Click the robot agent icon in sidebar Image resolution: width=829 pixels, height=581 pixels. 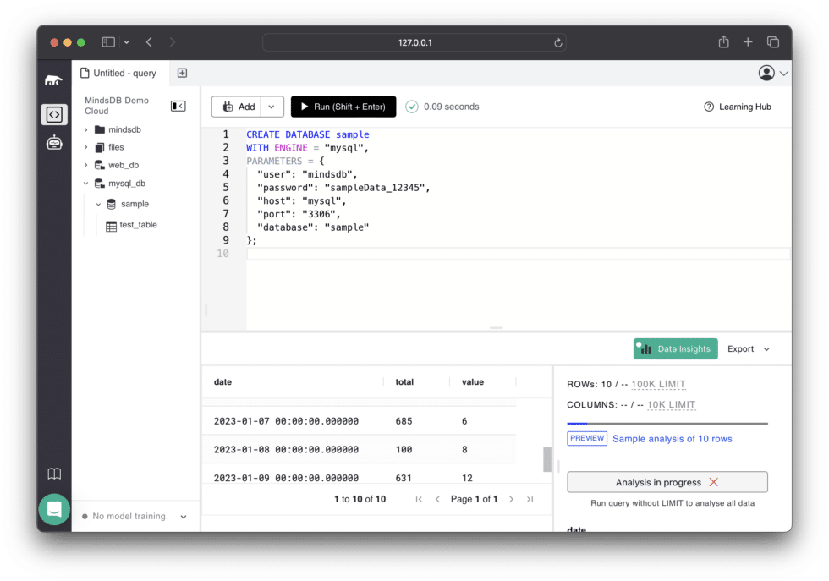tap(54, 143)
